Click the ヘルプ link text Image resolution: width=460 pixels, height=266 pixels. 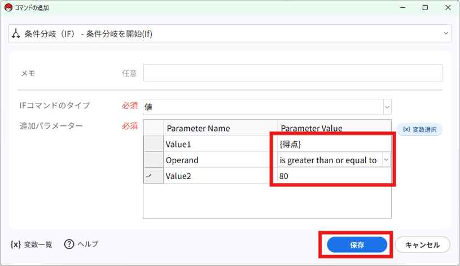tap(87, 244)
